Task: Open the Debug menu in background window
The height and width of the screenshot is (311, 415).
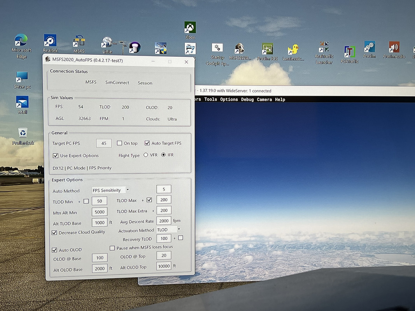Action: click(x=247, y=100)
